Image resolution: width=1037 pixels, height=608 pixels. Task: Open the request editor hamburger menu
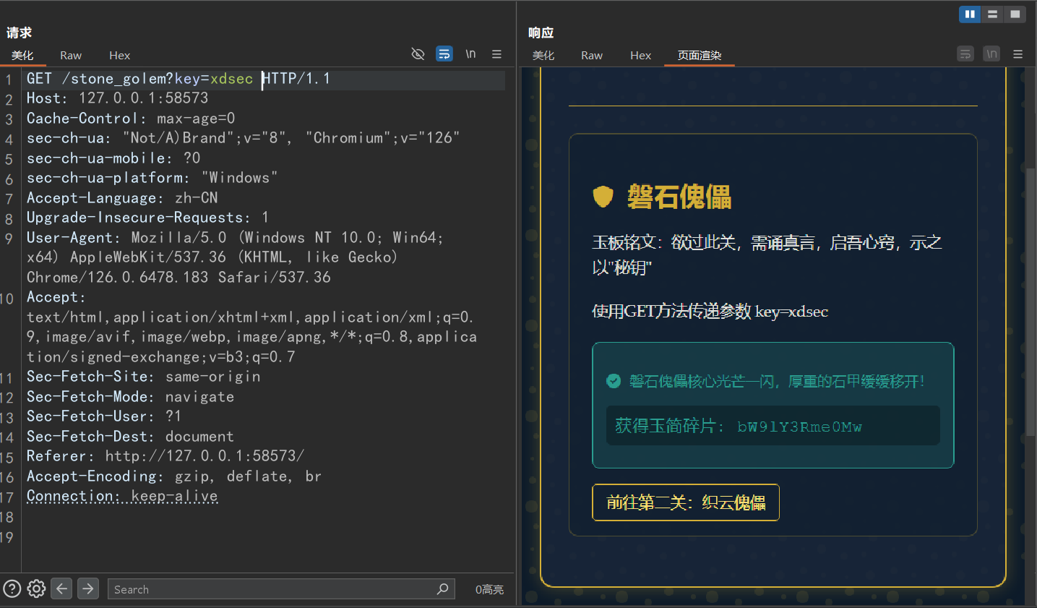(x=496, y=53)
